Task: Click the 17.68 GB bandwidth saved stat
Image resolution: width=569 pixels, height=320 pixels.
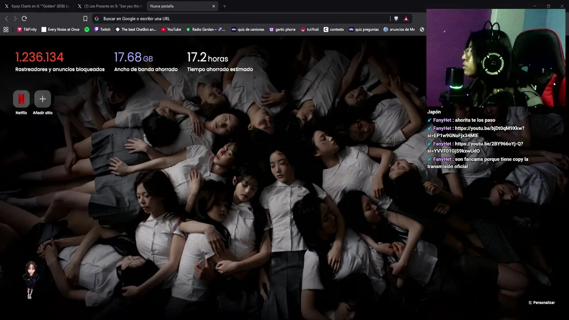Action: coord(146,62)
